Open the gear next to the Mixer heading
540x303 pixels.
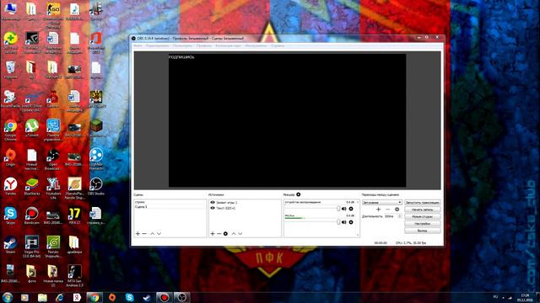point(298,194)
